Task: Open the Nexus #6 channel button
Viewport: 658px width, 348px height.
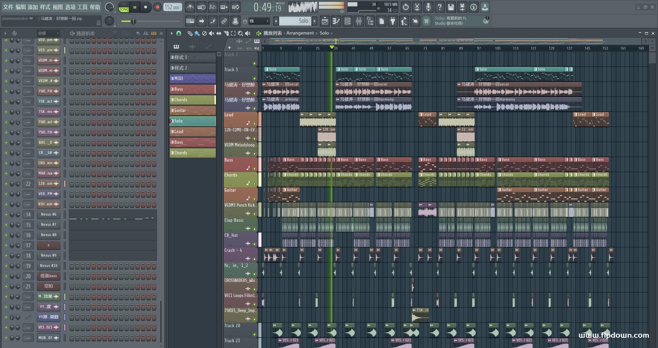Action: point(48,215)
